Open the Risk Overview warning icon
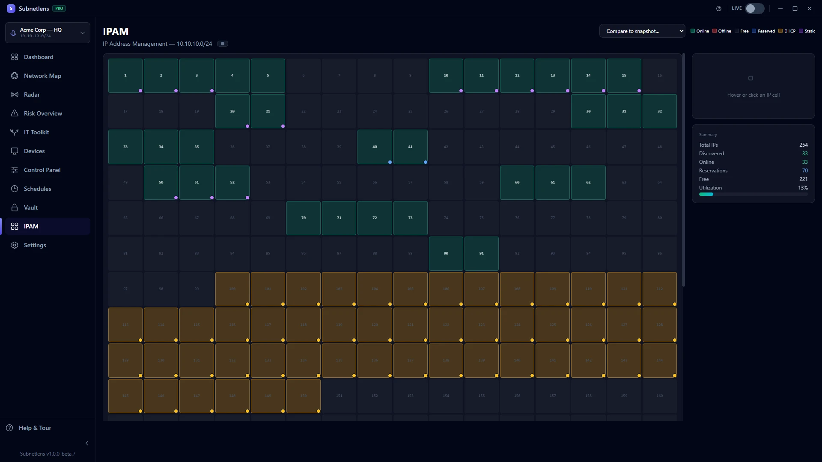The height and width of the screenshot is (462, 822). point(15,113)
